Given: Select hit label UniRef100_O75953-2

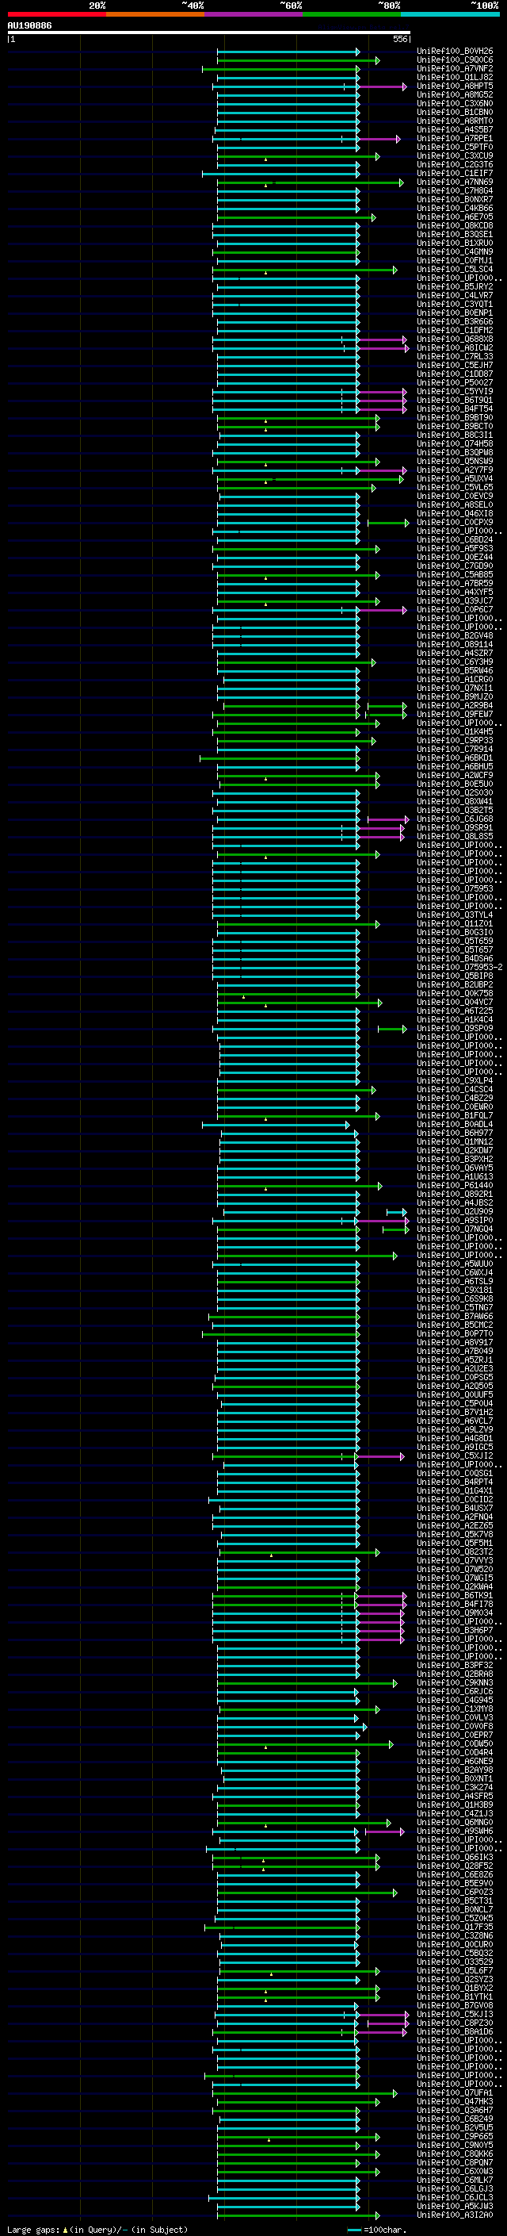Looking at the screenshot, I should click(x=459, y=968).
